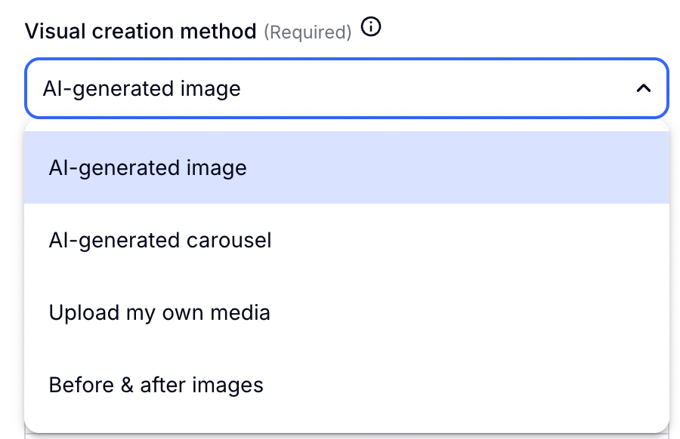
Task: Click the (Required) text next to the label
Action: pos(308,32)
